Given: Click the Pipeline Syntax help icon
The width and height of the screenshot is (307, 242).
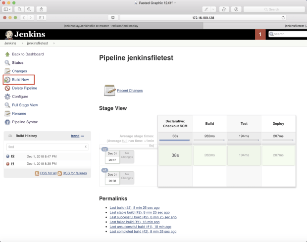Looking at the screenshot, I should [7, 122].
